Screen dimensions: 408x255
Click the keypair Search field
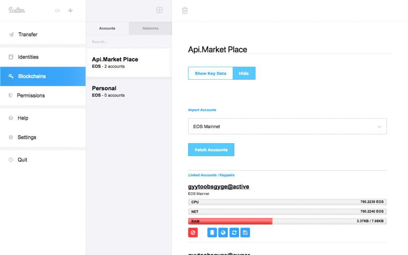pos(128,42)
